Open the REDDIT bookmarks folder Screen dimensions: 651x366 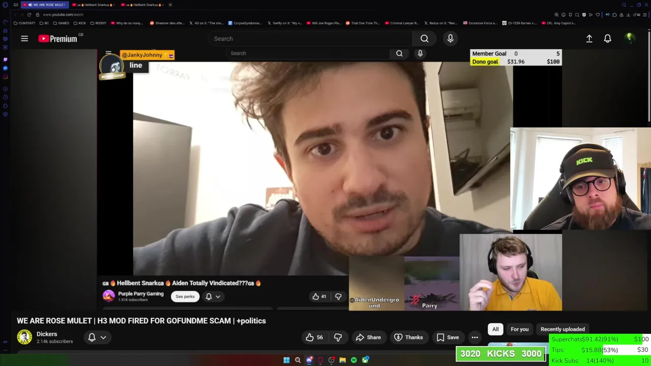98,23
